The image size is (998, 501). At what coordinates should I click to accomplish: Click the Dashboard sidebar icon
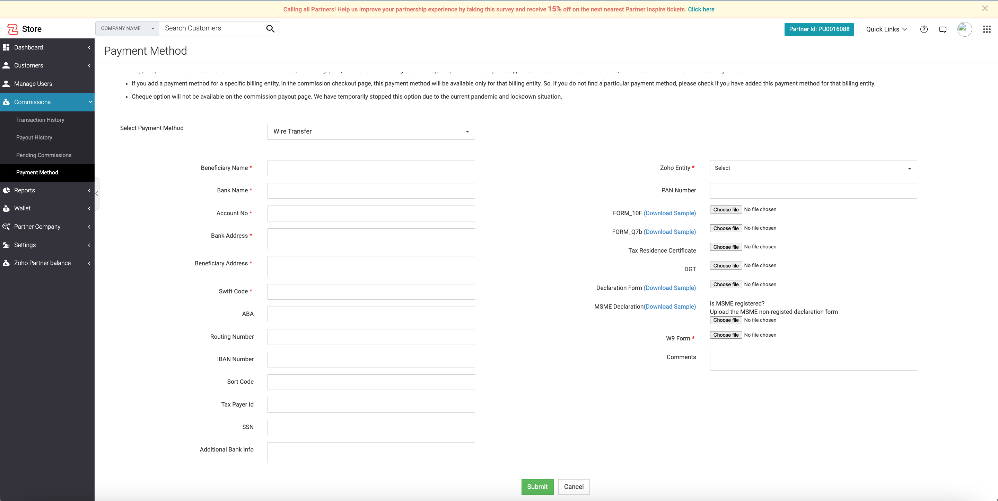coord(6,47)
